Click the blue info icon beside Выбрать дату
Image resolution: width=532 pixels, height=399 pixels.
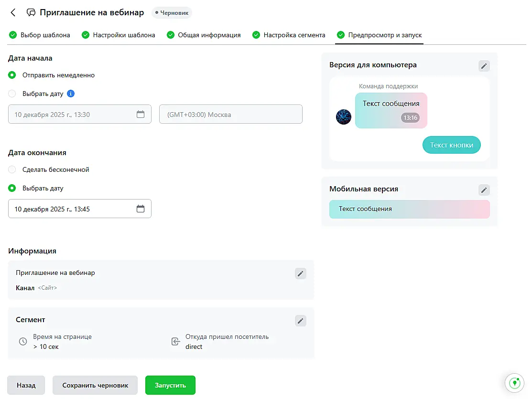pos(71,94)
